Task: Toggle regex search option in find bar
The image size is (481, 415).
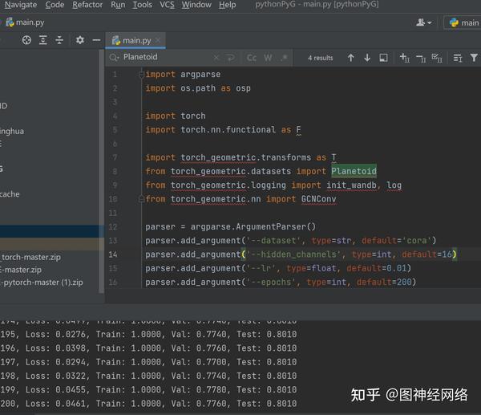Action: click(283, 58)
